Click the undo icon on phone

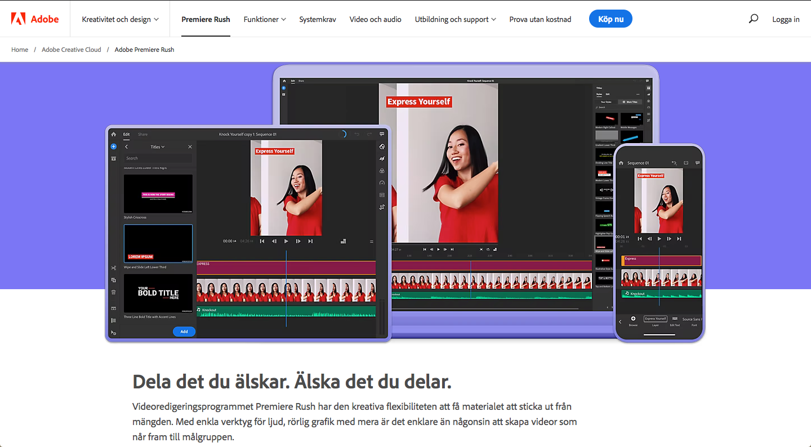(x=674, y=163)
